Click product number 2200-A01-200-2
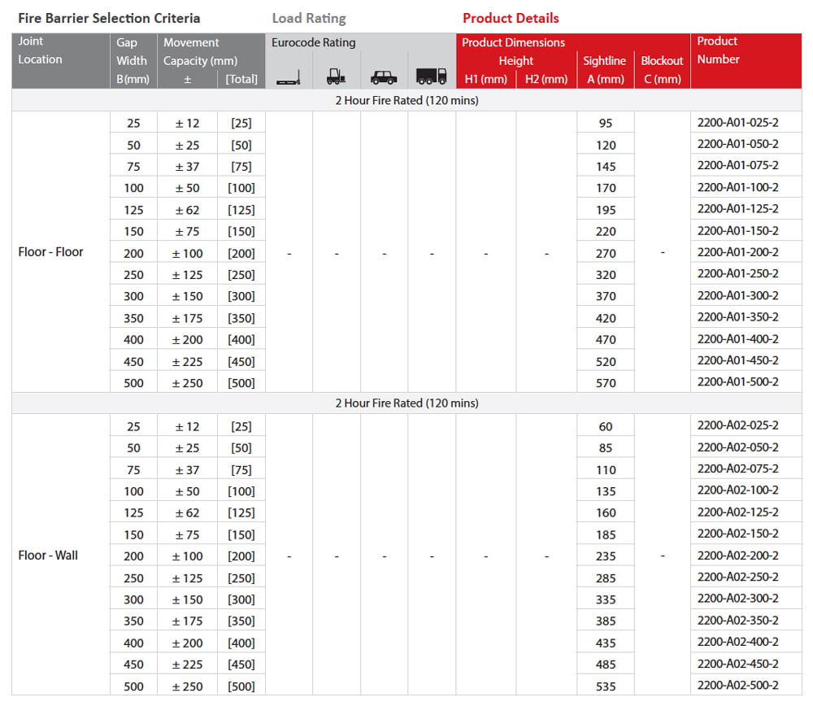Viewport: 813px width, 706px height. 737,252
